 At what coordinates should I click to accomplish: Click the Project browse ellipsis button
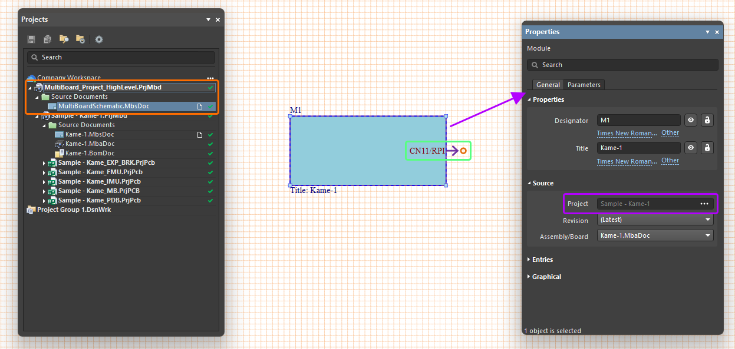pos(704,204)
